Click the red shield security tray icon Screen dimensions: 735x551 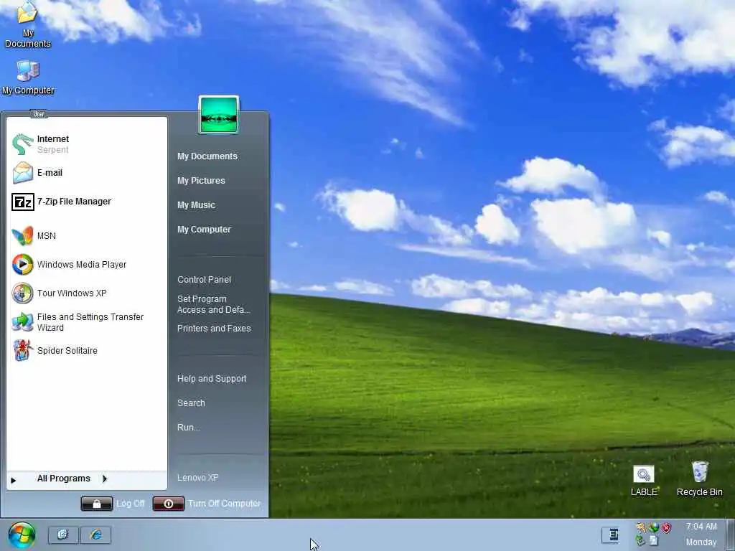tap(666, 528)
